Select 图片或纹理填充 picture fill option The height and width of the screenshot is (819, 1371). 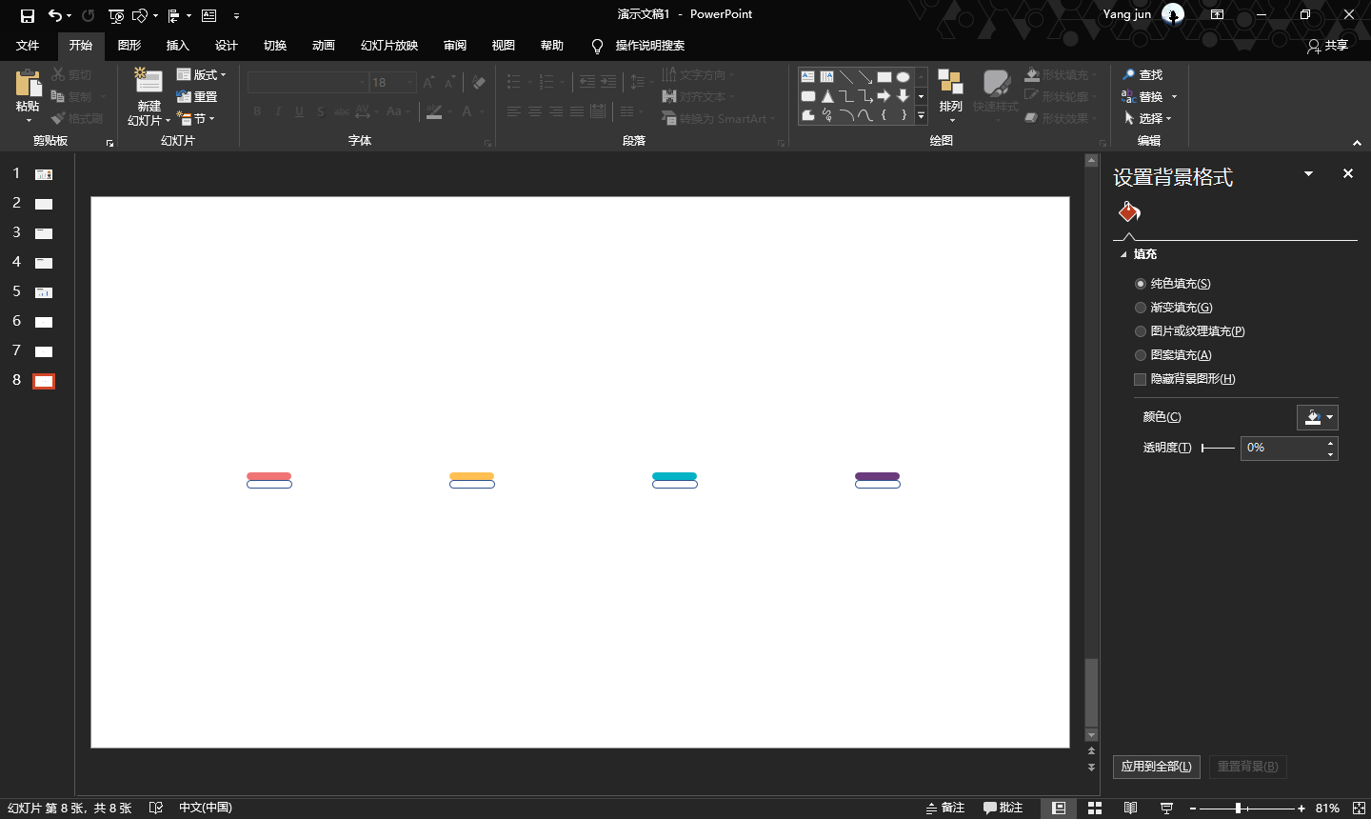click(1190, 331)
